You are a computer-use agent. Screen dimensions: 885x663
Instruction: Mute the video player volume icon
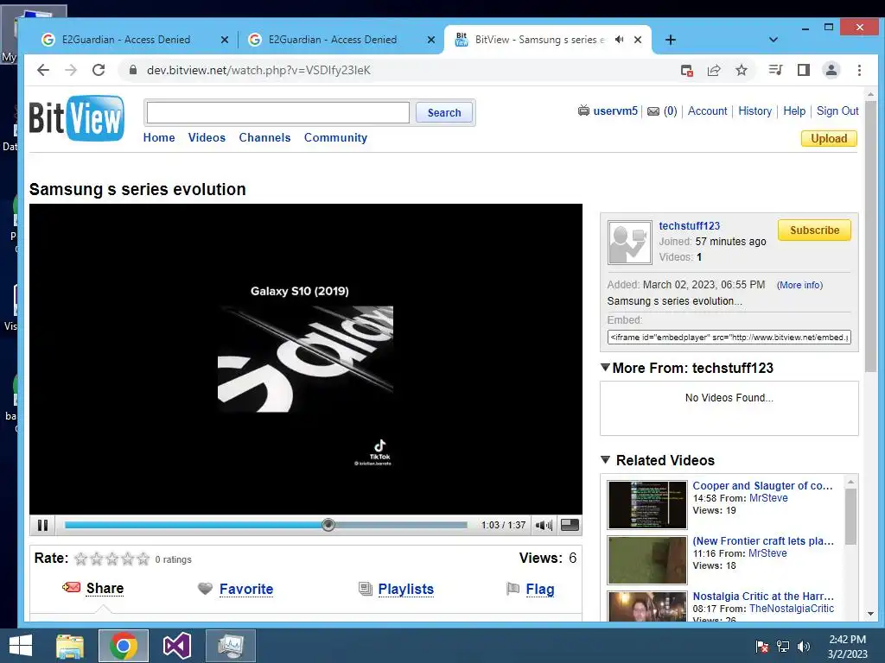[544, 526]
